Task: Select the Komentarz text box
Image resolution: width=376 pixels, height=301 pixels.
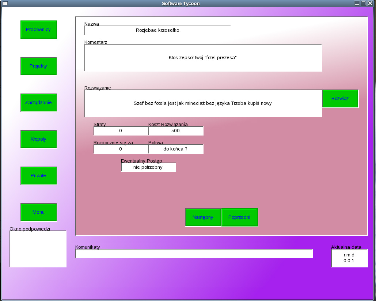Action: (x=203, y=58)
